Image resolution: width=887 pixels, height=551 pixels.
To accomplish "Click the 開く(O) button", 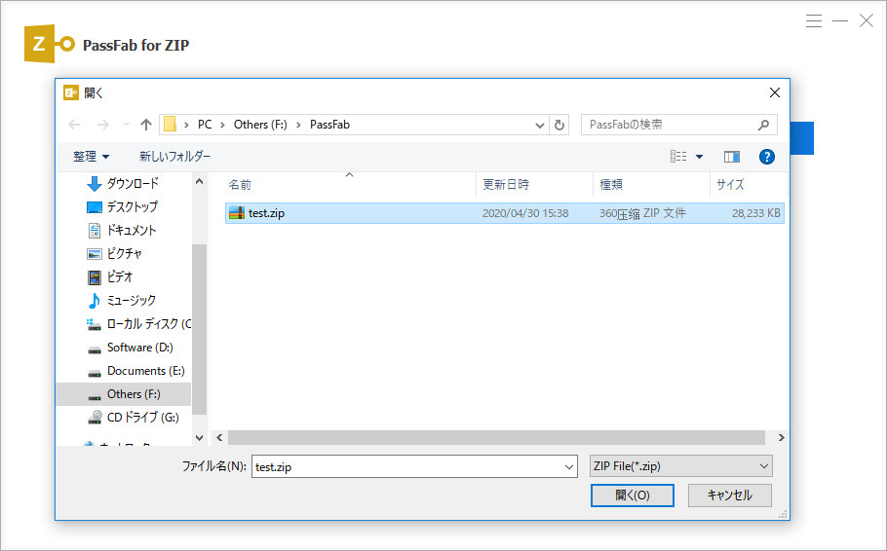I will tap(633, 496).
